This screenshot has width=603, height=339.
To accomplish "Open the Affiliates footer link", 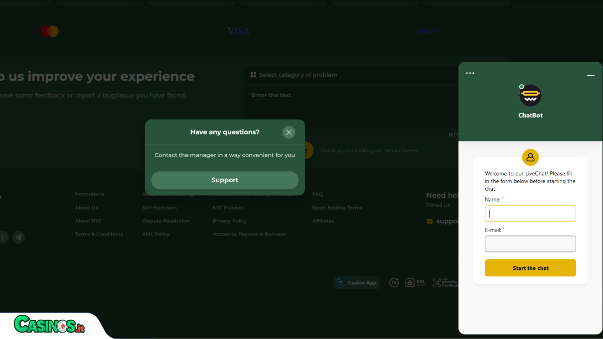I will pos(323,221).
